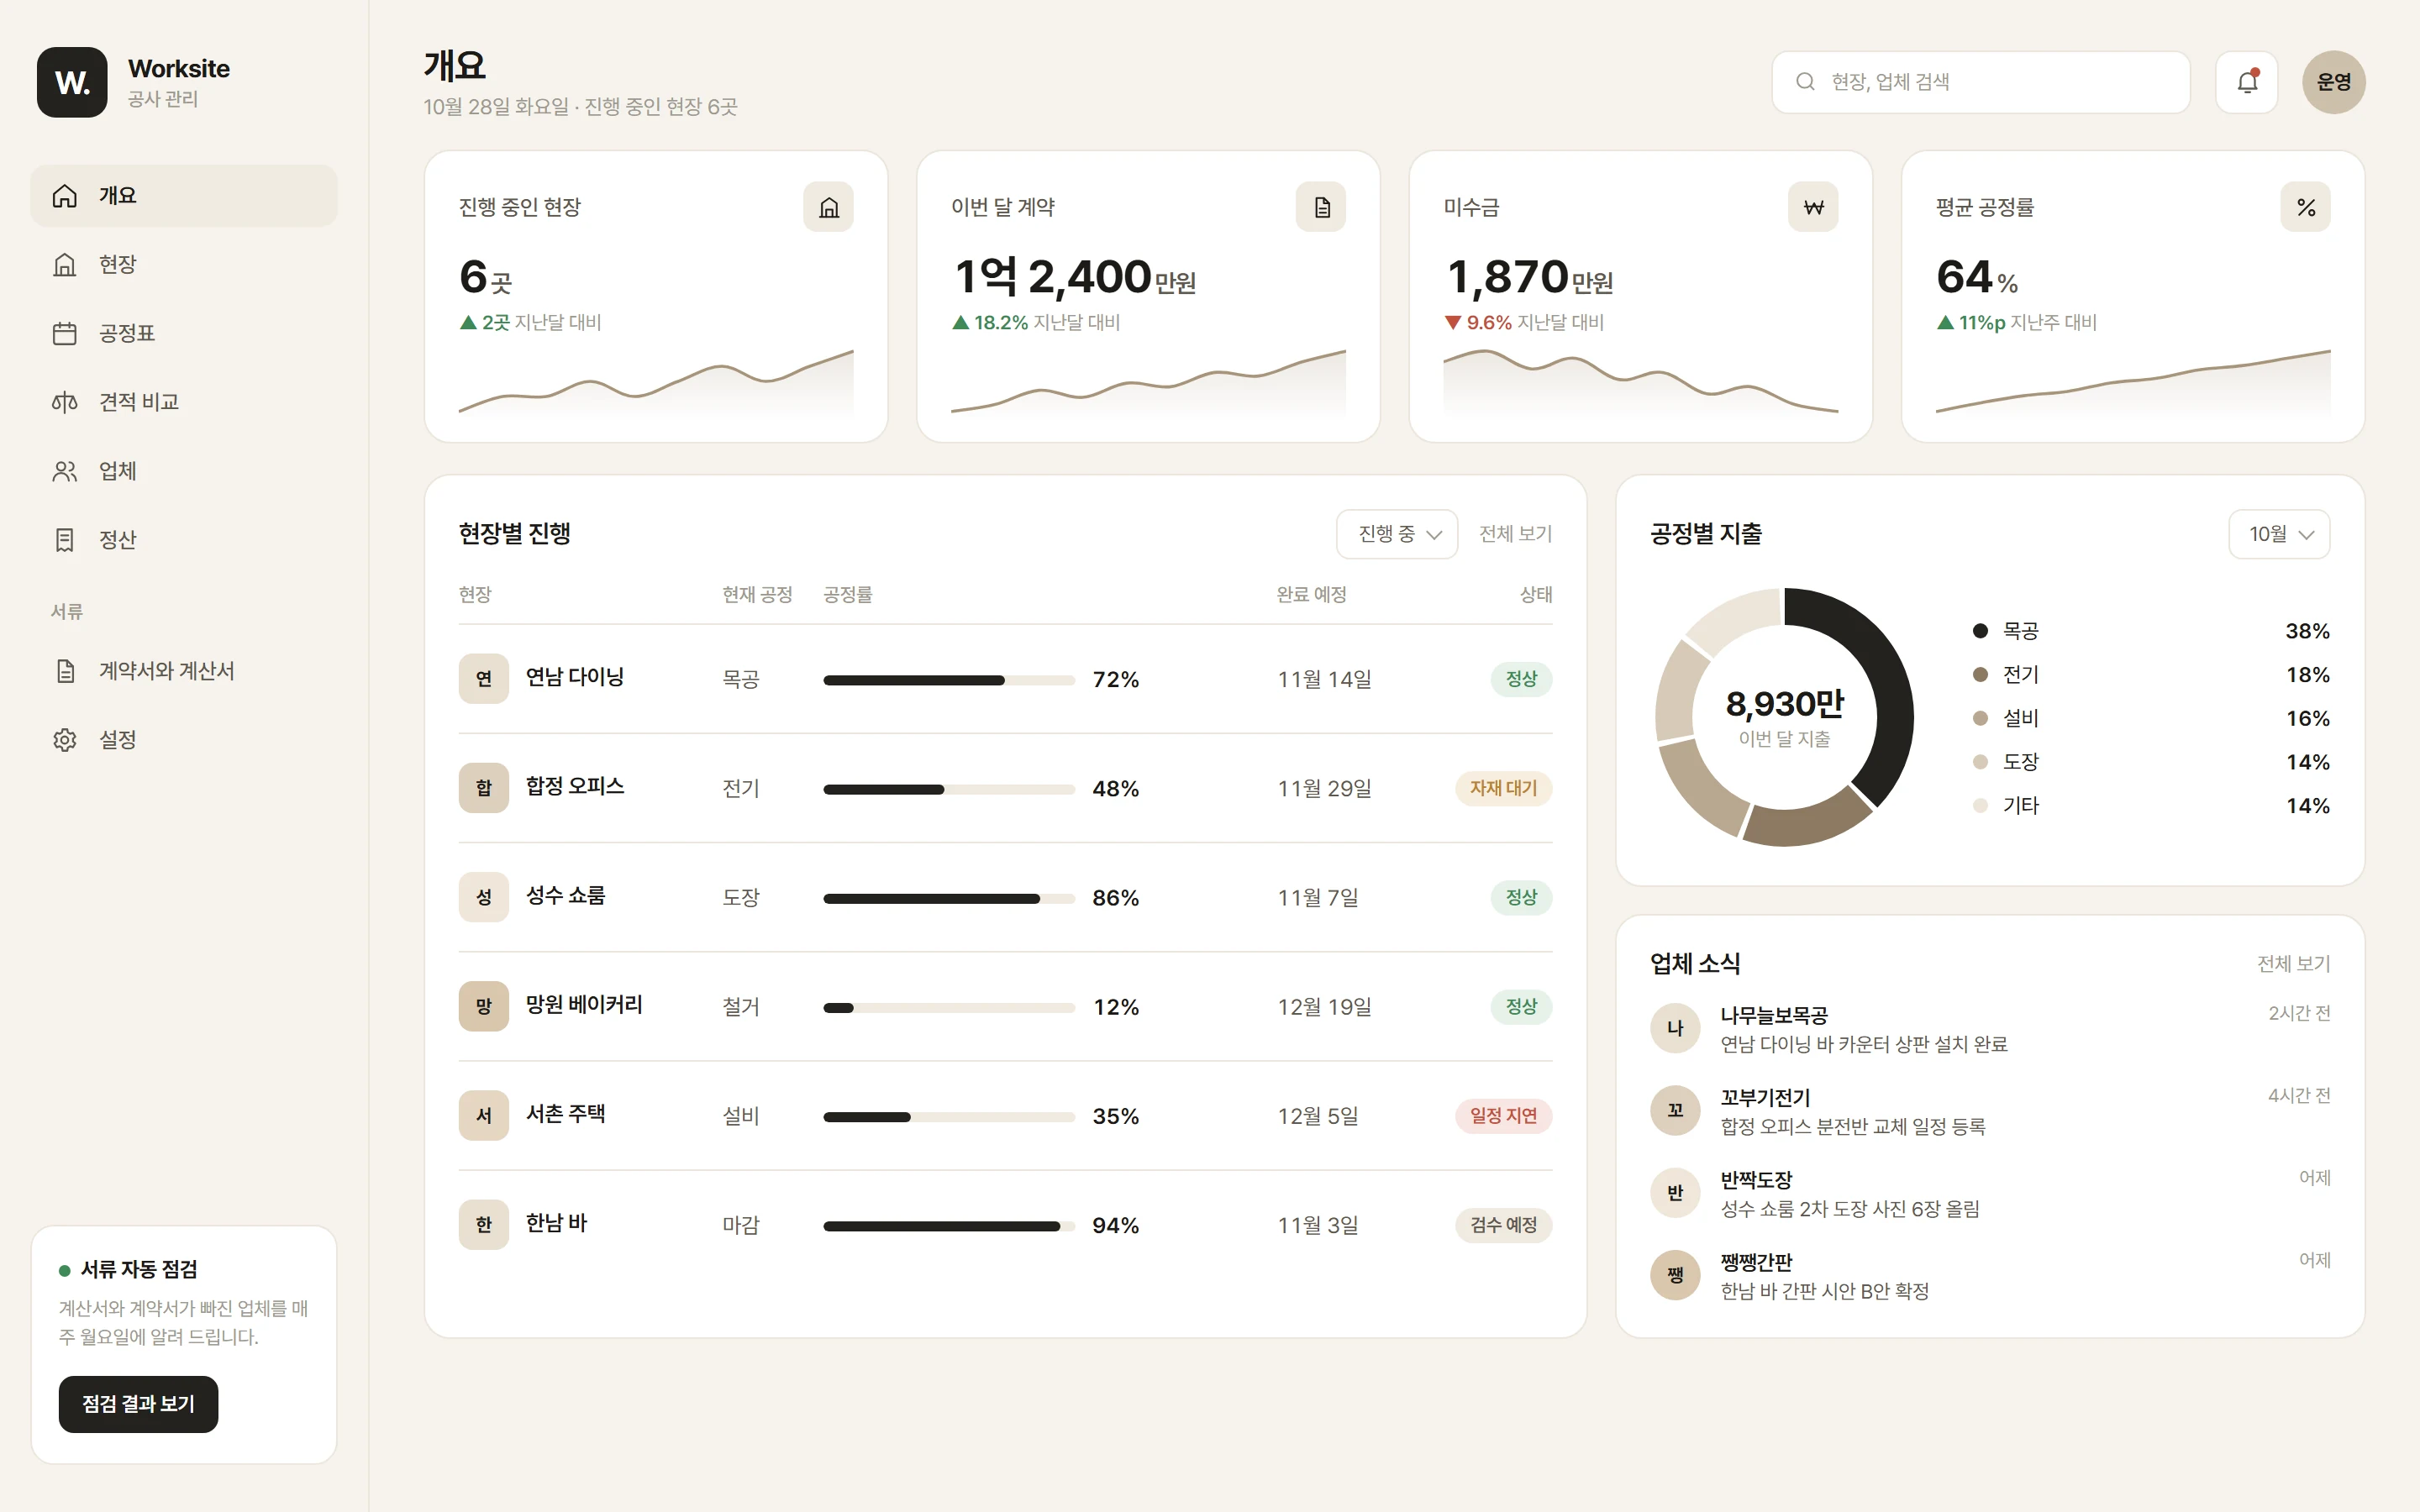Click the 성 badge of 성수 쇼룸
The width and height of the screenshot is (2420, 1512).
[x=484, y=897]
